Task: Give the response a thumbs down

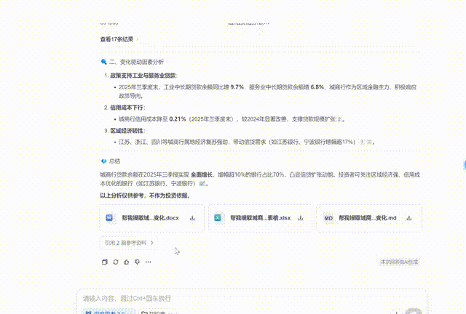Action: point(138,262)
